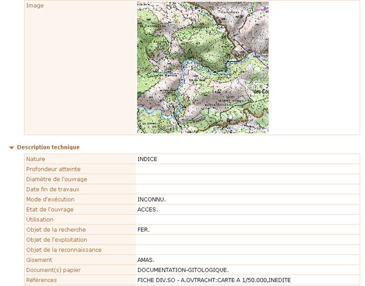365x286 pixels.
Task: Select the INCONNU. value text
Action: tap(151, 199)
